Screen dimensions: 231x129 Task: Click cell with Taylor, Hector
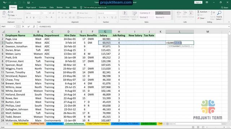(x=19, y=43)
